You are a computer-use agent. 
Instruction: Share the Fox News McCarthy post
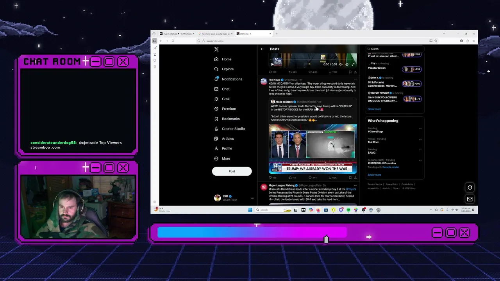click(355, 178)
